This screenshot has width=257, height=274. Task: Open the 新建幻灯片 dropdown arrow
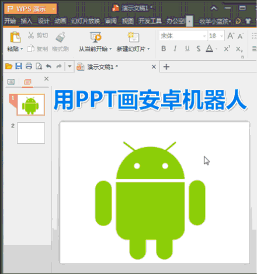[x=148, y=48]
